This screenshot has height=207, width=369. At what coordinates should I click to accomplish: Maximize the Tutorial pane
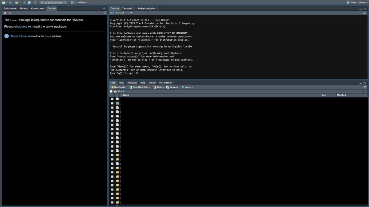[x=104, y=9]
